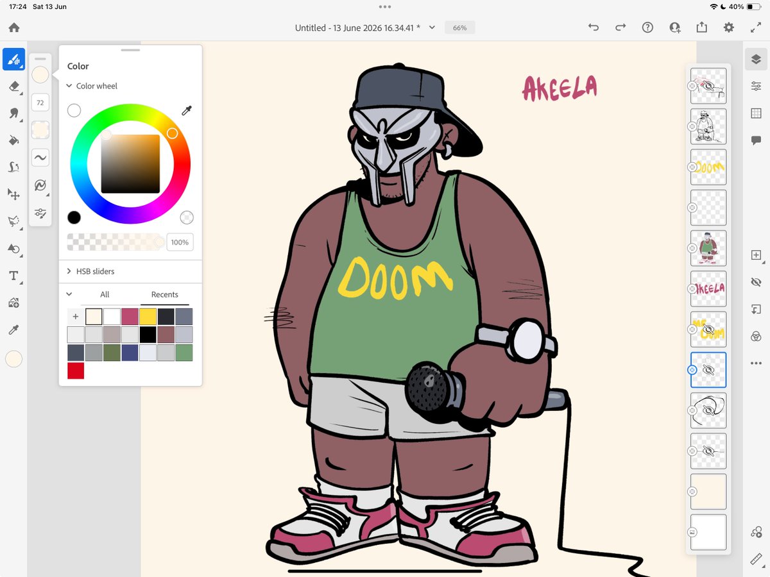This screenshot has width=770, height=577.
Task: Select the colored character layer thumbnail
Action: [x=708, y=248]
